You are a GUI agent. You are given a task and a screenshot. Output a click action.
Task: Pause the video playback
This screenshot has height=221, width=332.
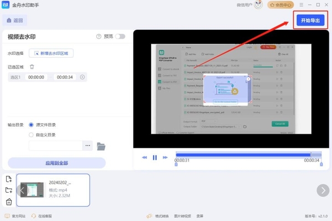click(x=155, y=157)
